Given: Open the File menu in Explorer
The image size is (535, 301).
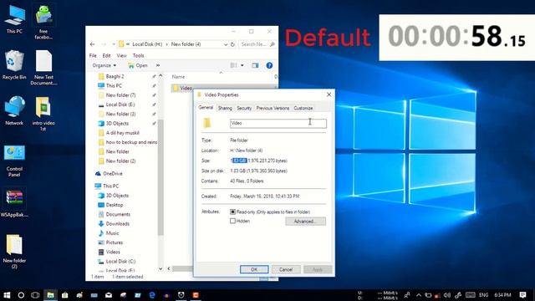Looking at the screenshot, I should (93, 55).
